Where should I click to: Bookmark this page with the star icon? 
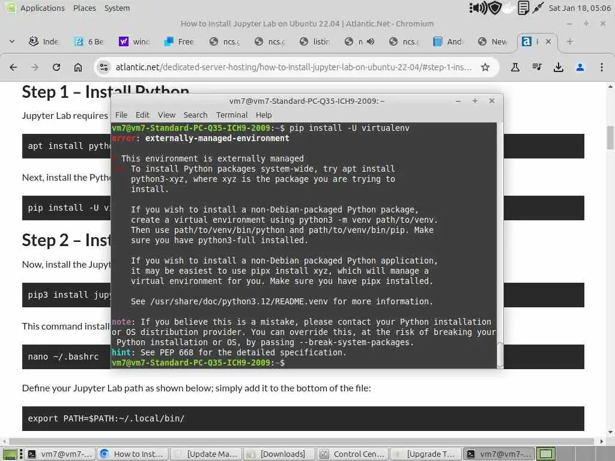coord(485,67)
